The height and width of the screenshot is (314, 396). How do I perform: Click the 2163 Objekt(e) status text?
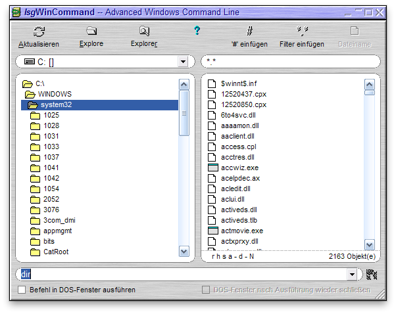pyautogui.click(x=352, y=256)
